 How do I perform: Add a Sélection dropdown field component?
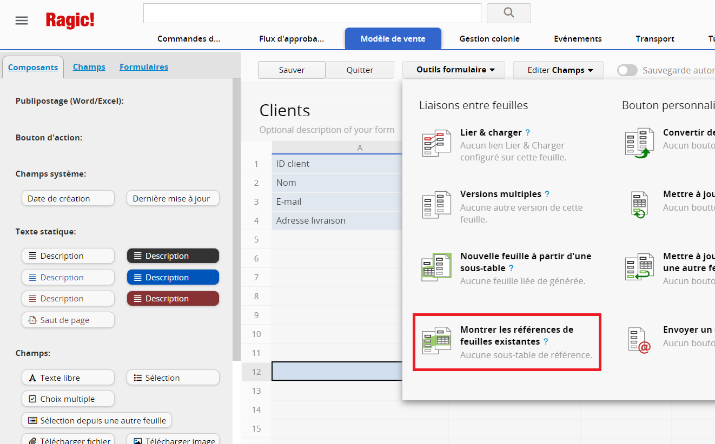pyautogui.click(x=173, y=378)
